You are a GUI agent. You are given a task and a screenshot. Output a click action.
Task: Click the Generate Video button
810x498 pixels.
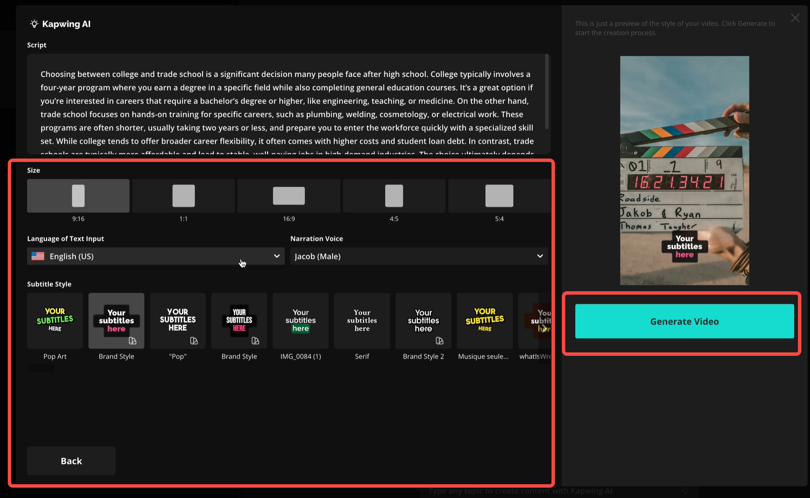[684, 321]
